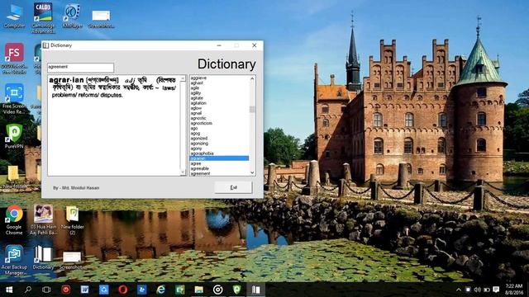Click the word list scrollbar thumb
Screen dimensions: 529x297
252,110
